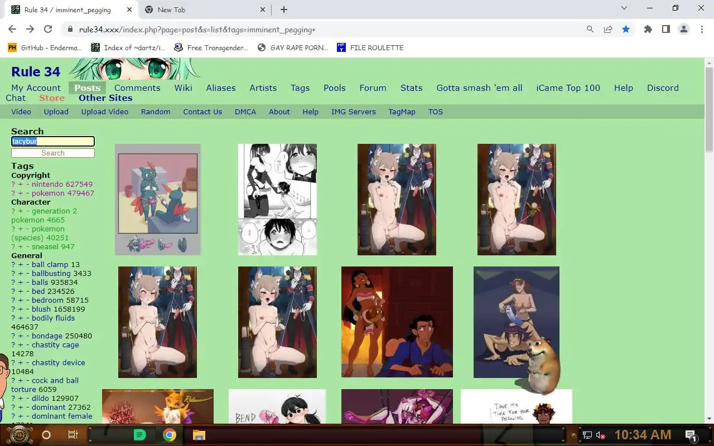Screen dimensions: 714x446
Task: Open the Index of ~dartz bookmark
Action: [x=128, y=47]
